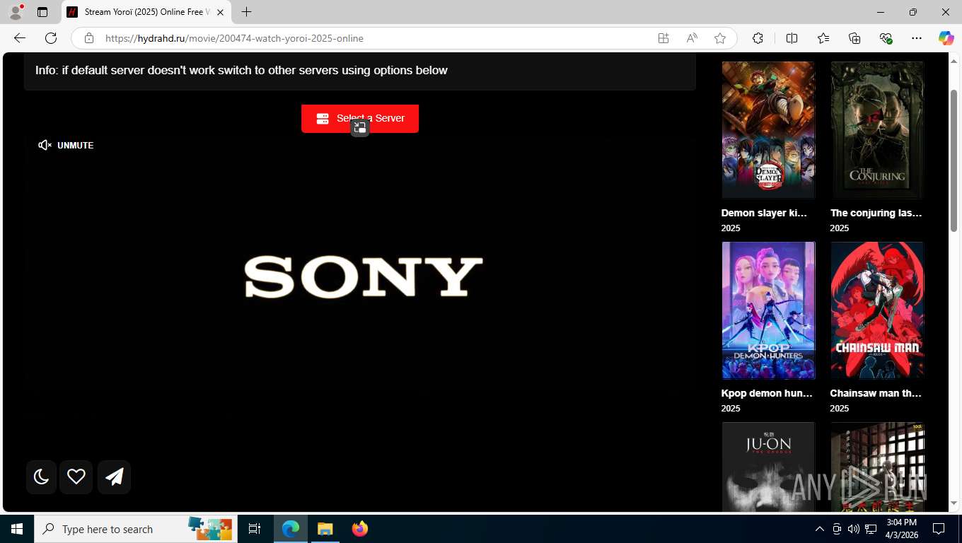Image resolution: width=962 pixels, height=543 pixels.
Task: Add movie to favorites with heart icon
Action: pos(76,477)
